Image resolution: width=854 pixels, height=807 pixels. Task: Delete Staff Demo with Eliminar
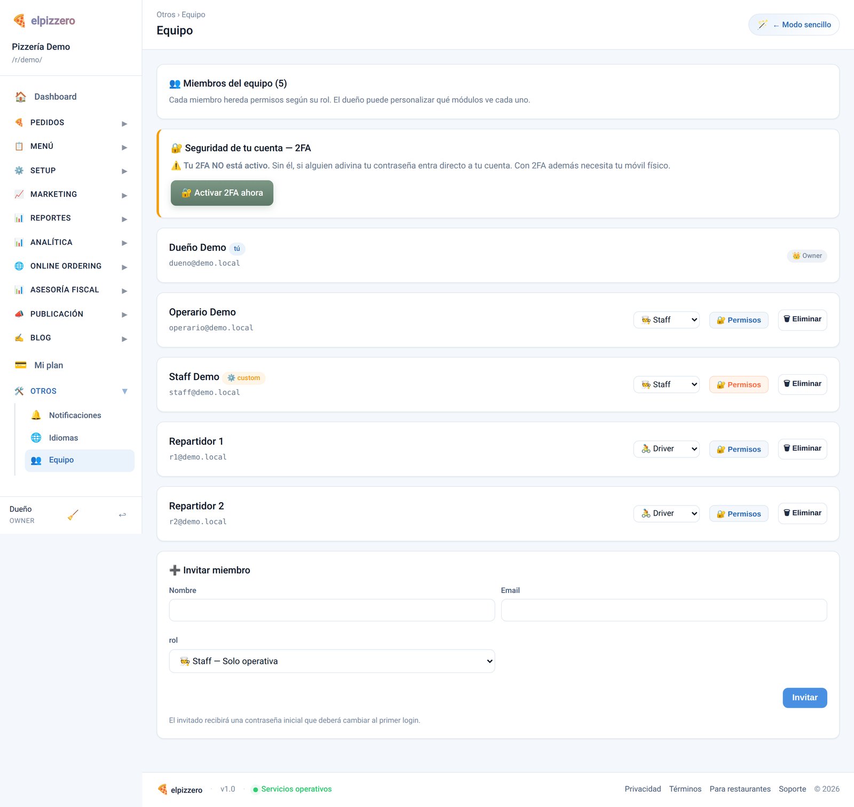pyautogui.click(x=802, y=384)
